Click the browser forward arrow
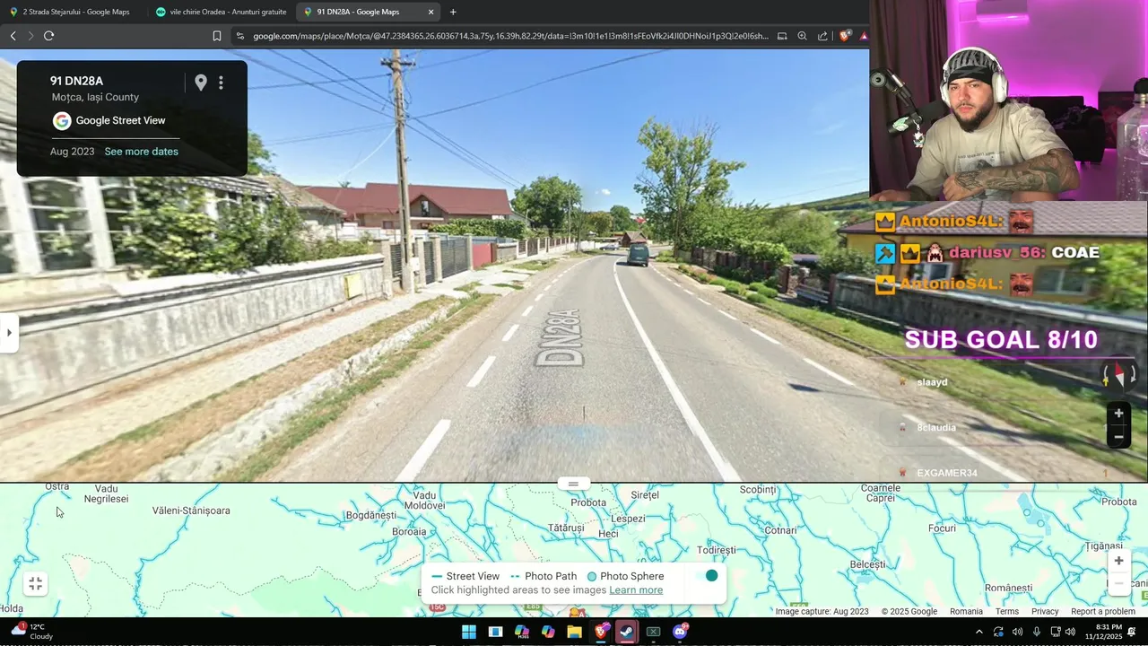The height and width of the screenshot is (646, 1148). (30, 36)
